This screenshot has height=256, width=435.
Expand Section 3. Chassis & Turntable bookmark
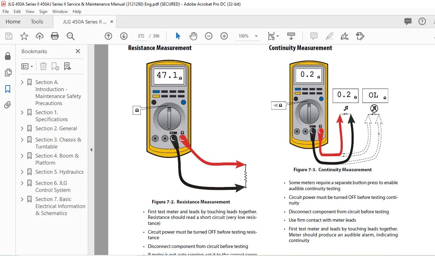click(x=22, y=140)
